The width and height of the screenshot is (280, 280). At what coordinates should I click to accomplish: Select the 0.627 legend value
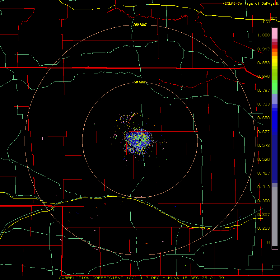click(264, 132)
